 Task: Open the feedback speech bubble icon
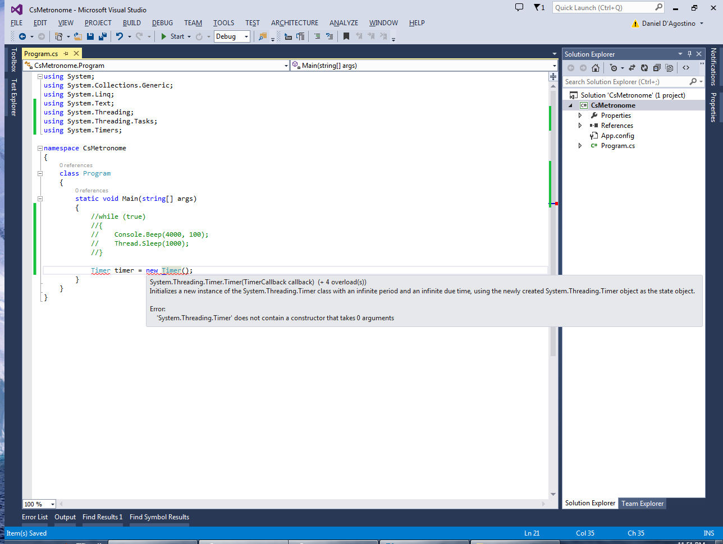(x=519, y=7)
